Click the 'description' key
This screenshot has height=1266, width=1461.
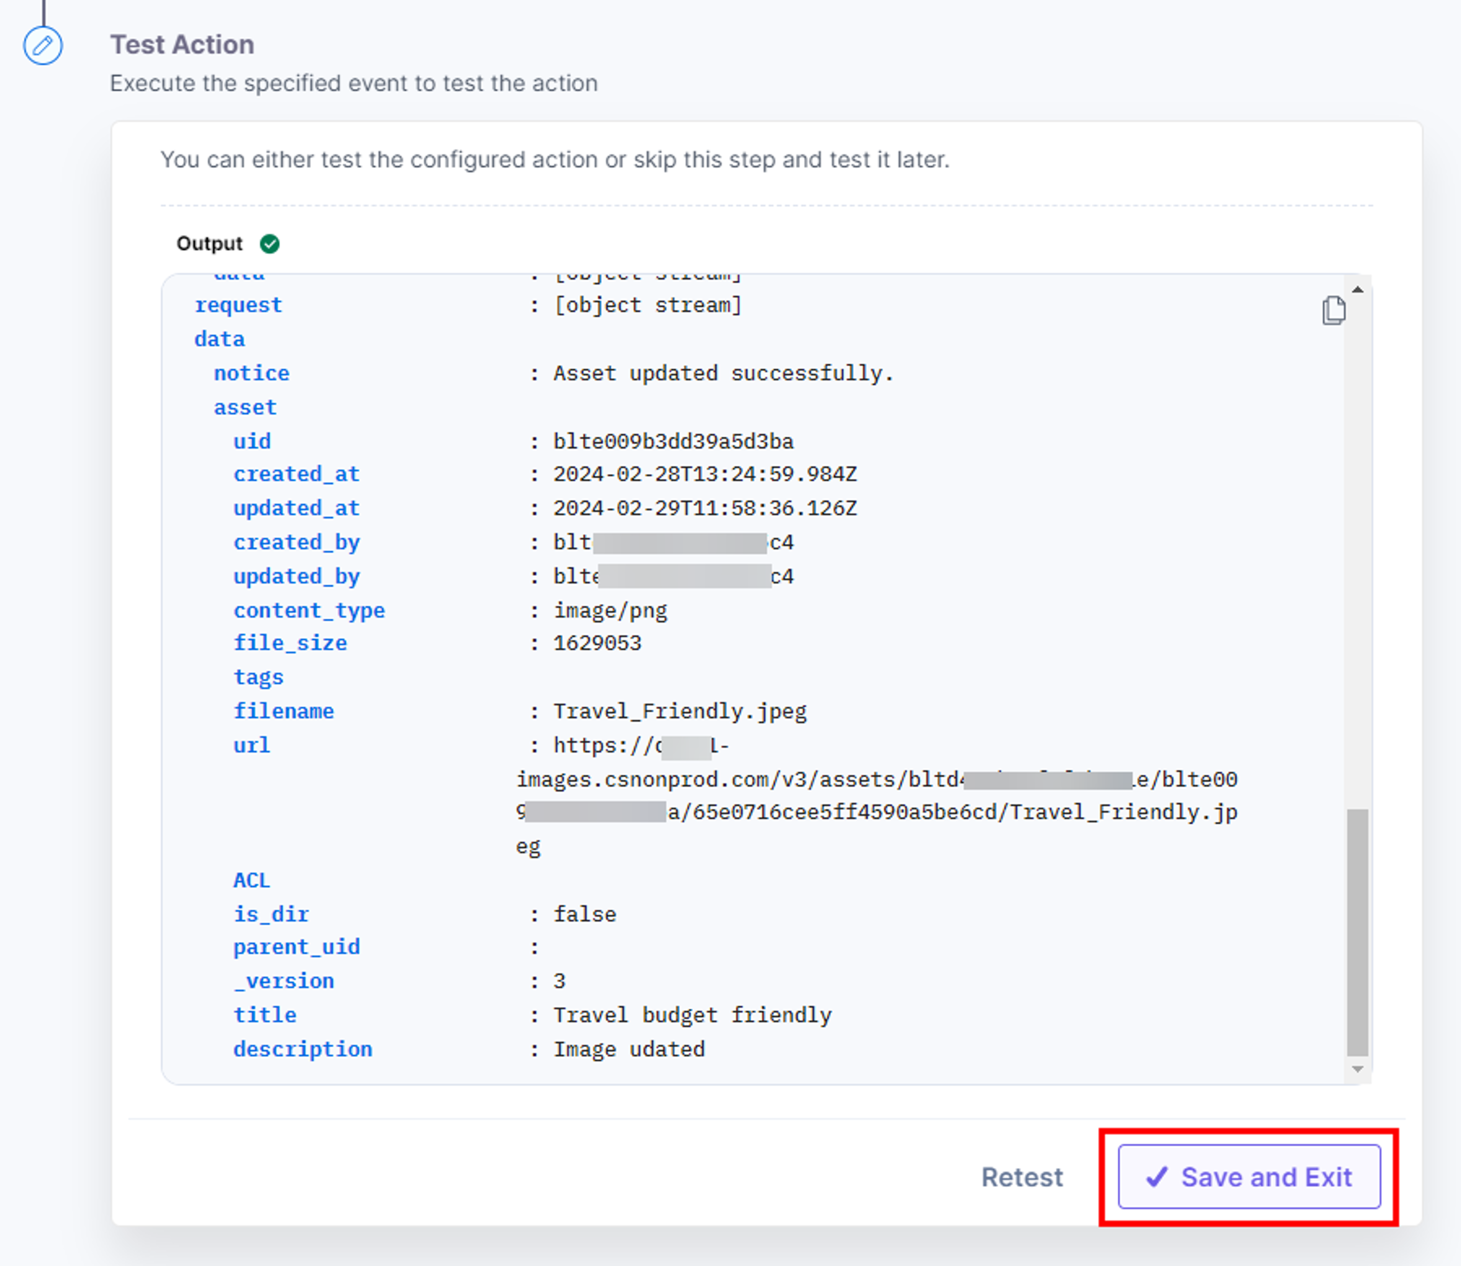pos(303,1049)
